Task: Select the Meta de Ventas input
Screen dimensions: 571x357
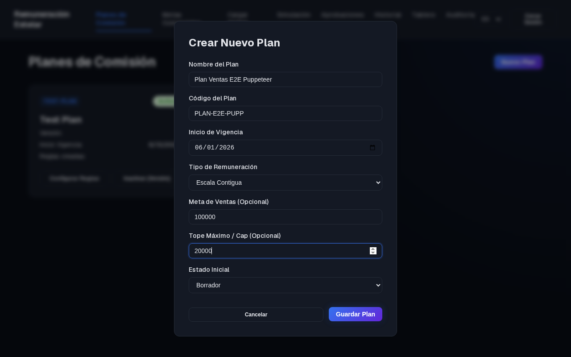Action: coord(285,217)
